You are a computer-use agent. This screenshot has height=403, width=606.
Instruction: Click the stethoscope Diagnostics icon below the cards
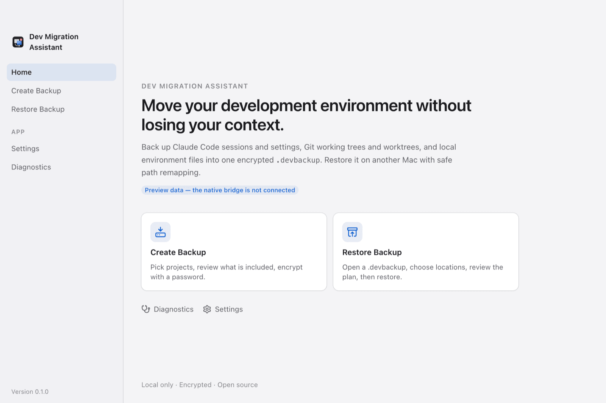pyautogui.click(x=146, y=309)
